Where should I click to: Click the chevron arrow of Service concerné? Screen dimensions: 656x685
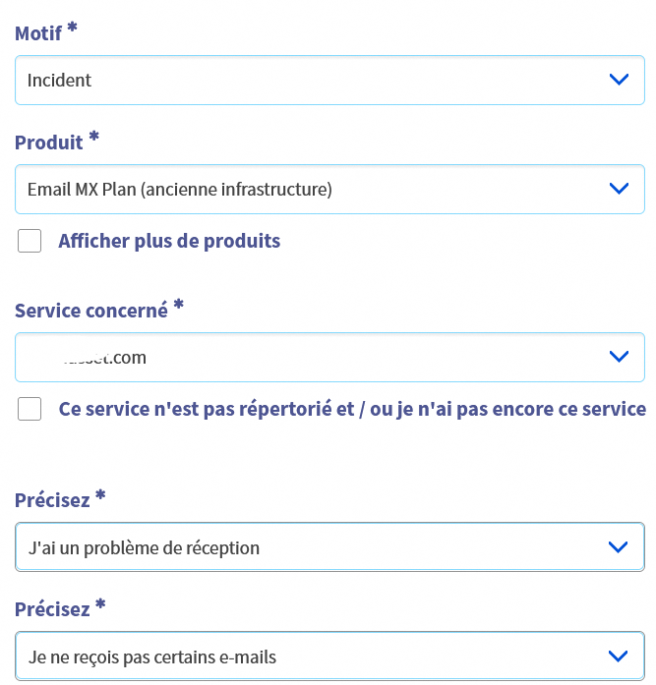point(619,357)
